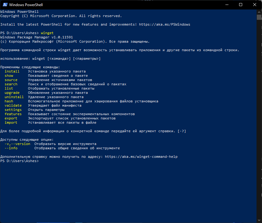Click the '--info' option text
Viewport: 262px width, 223px height.
click(11, 148)
